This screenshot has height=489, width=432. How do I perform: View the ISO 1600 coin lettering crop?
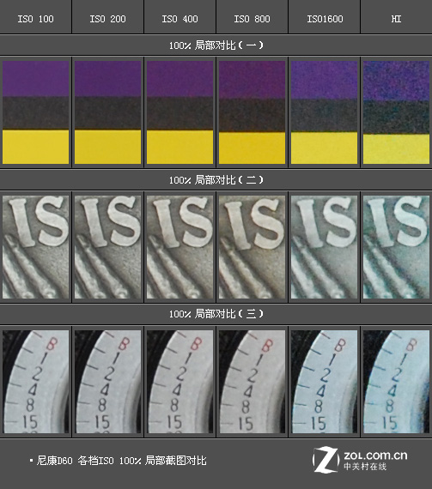[x=324, y=247]
